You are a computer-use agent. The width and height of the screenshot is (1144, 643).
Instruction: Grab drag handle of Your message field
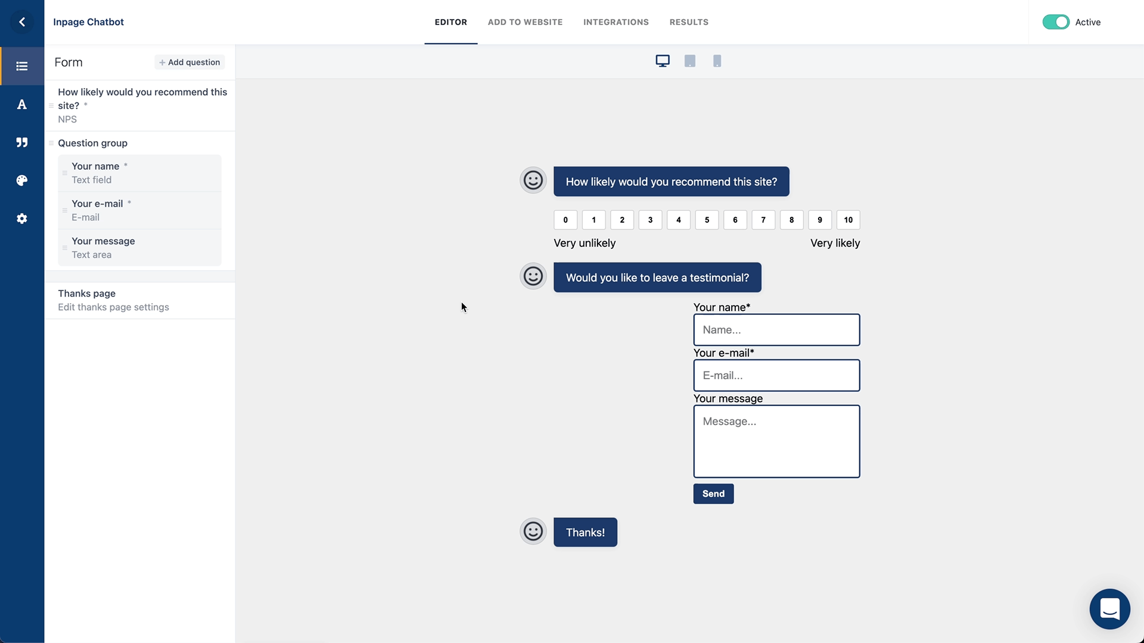click(65, 248)
